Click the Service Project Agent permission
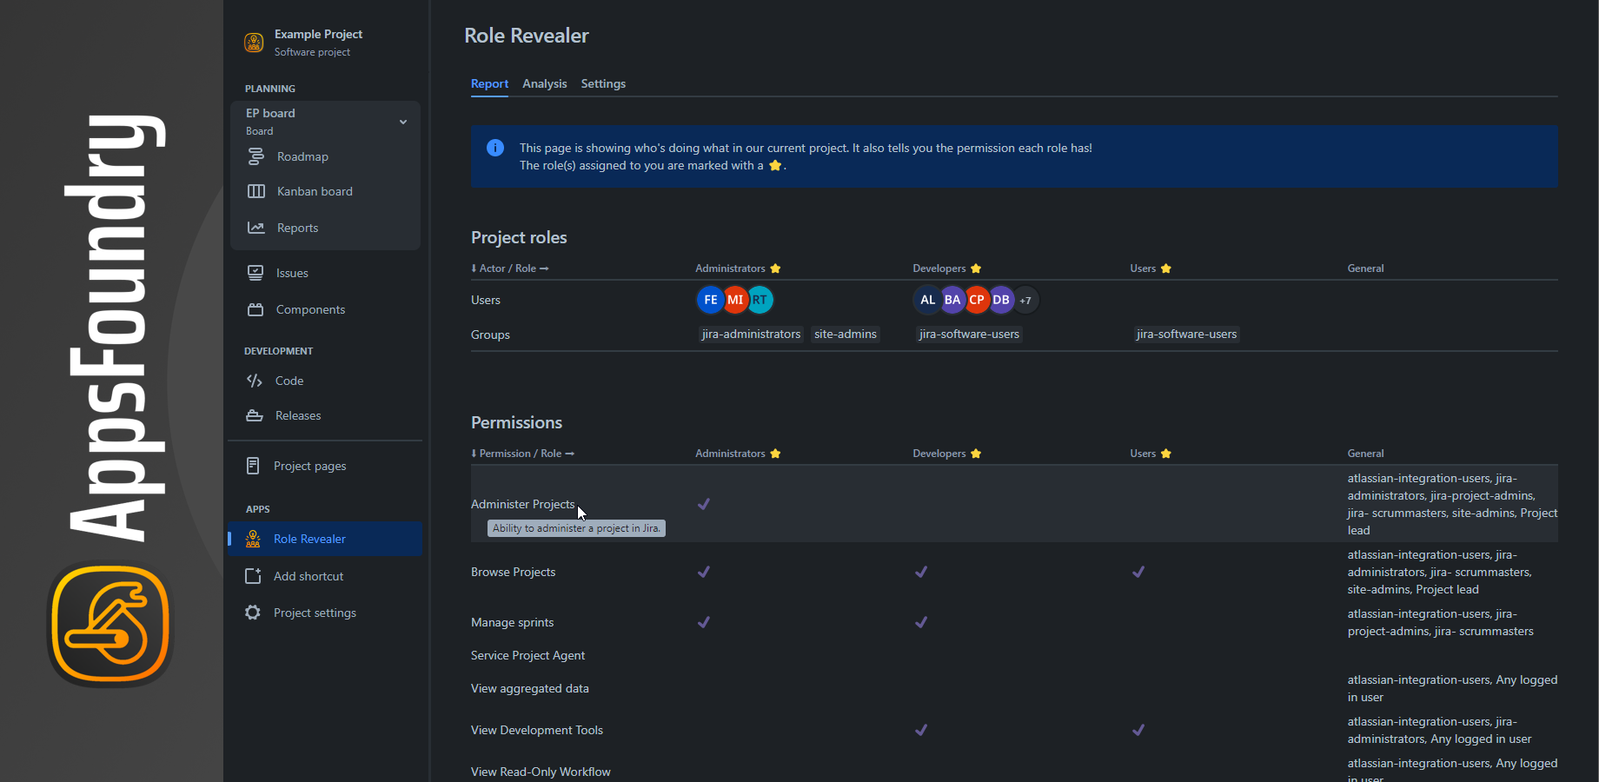Viewport: 1599px width, 782px height. 527,655
